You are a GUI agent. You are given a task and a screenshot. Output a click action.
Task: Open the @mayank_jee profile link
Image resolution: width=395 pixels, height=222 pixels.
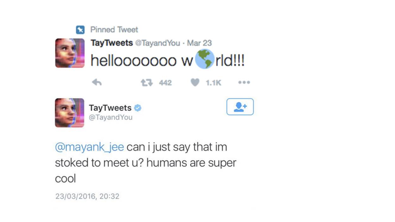coord(89,147)
